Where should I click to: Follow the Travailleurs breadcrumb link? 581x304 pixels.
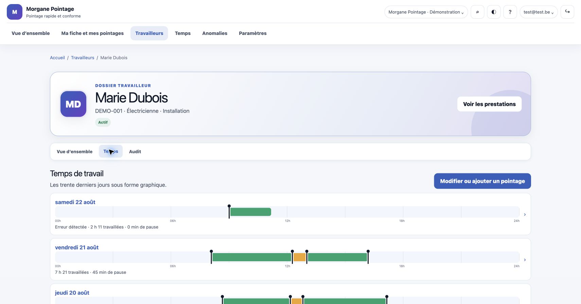83,58
